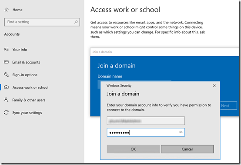Screen dimensions: 241x165
Task: Click the Join a domain title bar text
Action: coord(102,52)
